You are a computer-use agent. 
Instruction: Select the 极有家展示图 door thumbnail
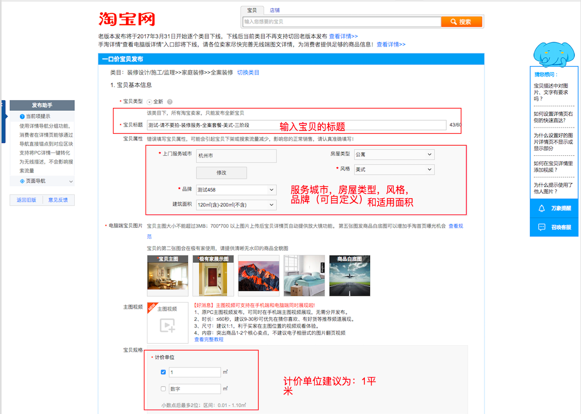pyautogui.click(x=213, y=275)
